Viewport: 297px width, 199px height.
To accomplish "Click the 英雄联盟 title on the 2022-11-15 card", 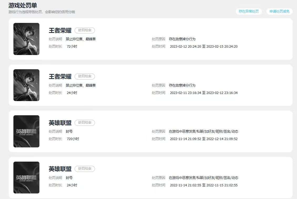I will click(60, 169).
